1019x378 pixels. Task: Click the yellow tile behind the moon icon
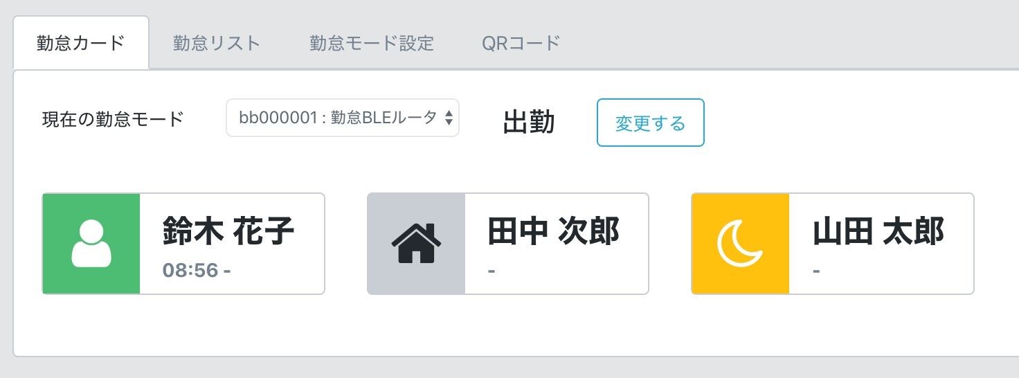pos(741,244)
